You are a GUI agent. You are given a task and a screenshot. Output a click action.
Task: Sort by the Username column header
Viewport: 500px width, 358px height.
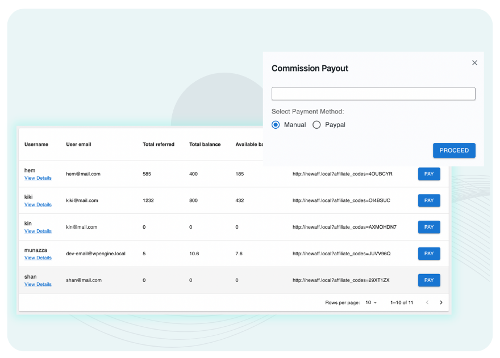[36, 144]
